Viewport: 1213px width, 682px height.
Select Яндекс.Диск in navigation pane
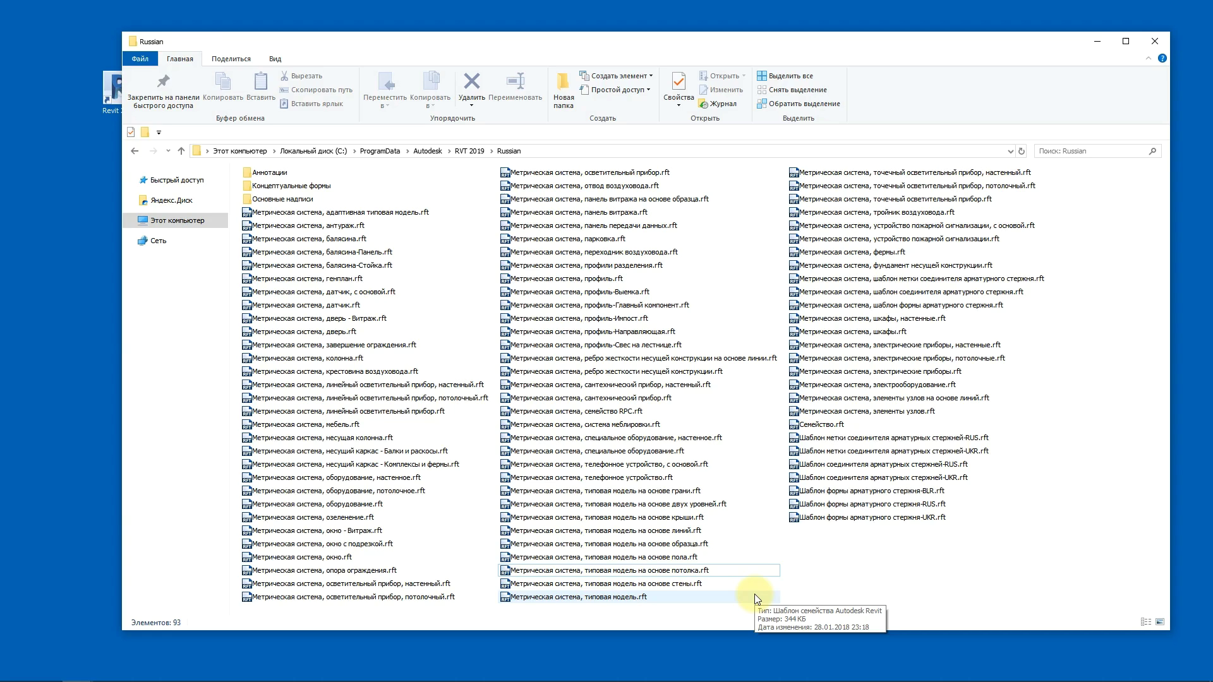point(171,200)
